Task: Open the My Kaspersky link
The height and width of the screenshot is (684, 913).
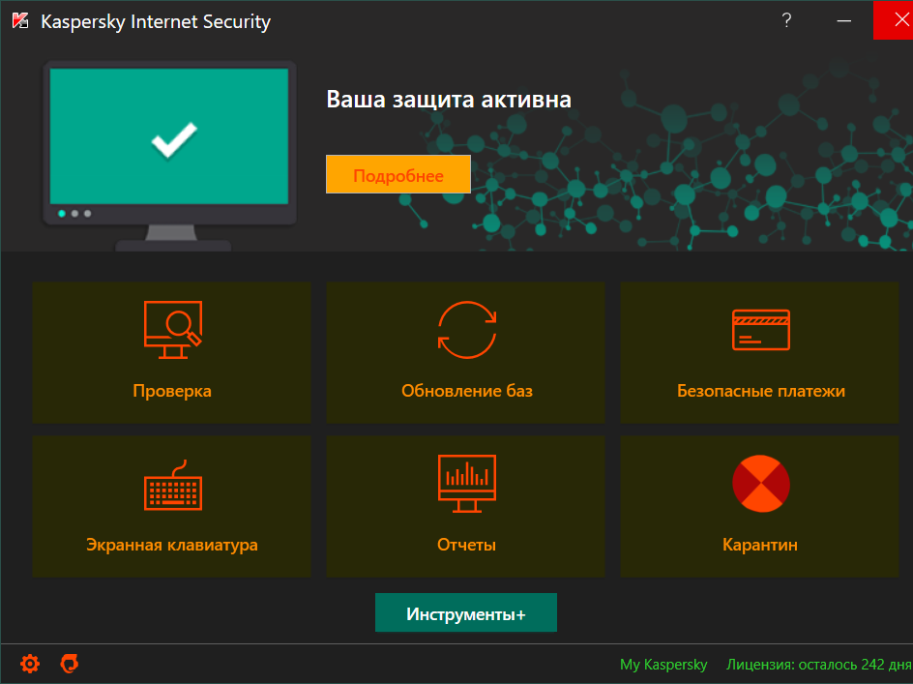Action: tap(663, 665)
